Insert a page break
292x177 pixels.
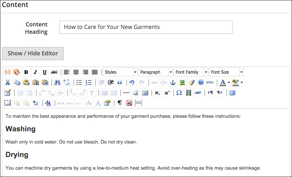[x=138, y=103]
